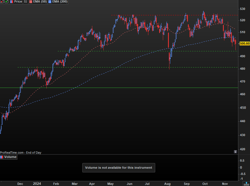
Task: Select the red dashed resistance line near 524
Action: pyautogui.click(x=175, y=15)
